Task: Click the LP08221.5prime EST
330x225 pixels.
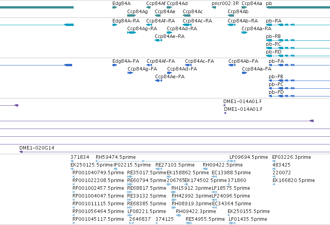Action: click(130, 215)
